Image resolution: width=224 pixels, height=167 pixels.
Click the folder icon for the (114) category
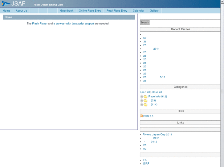pos(145,105)
